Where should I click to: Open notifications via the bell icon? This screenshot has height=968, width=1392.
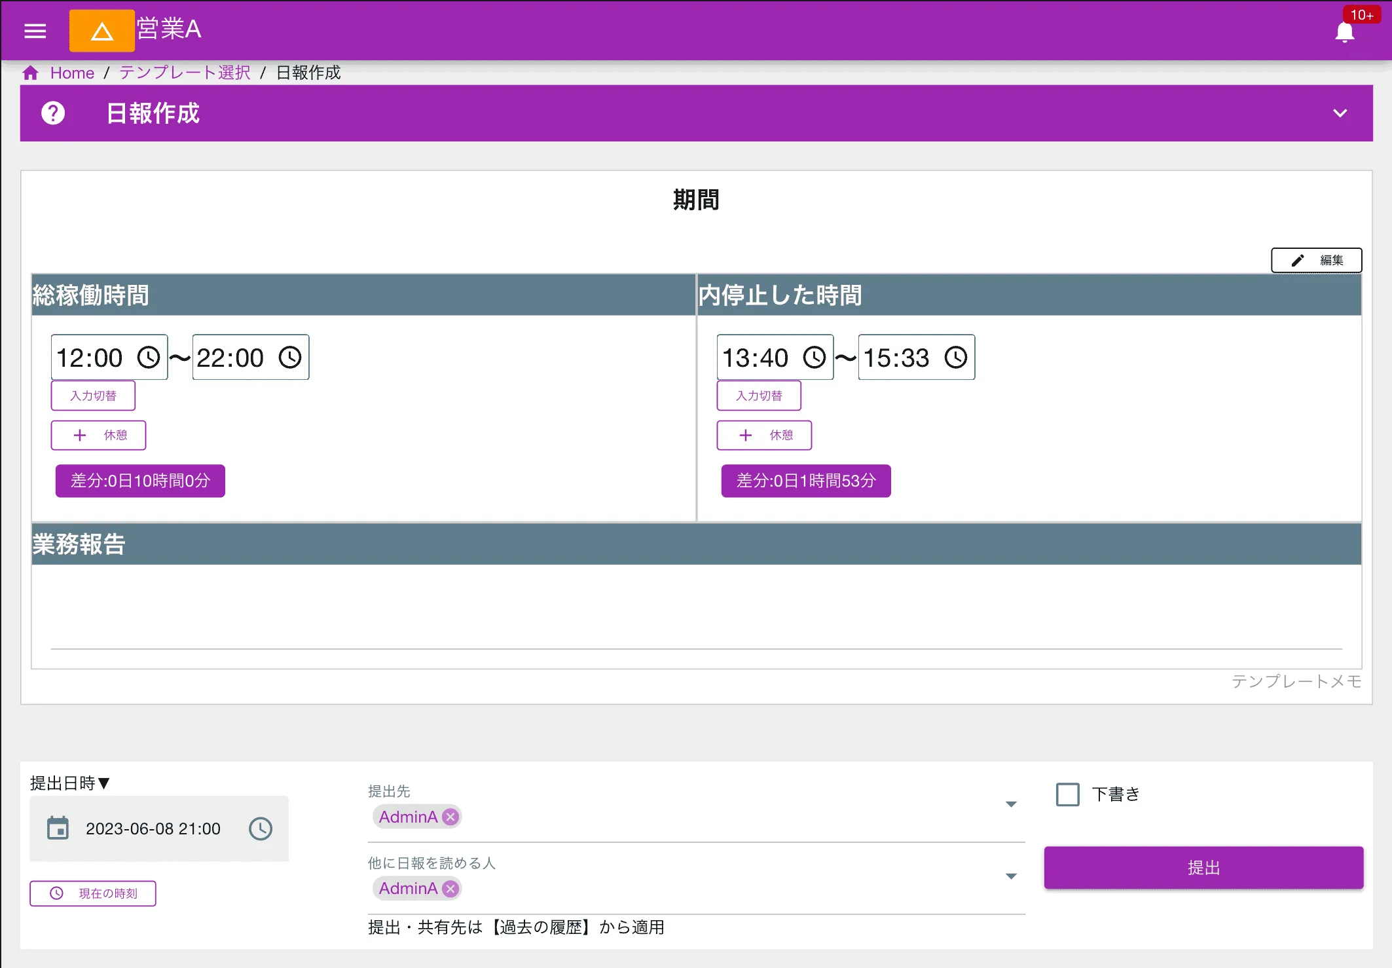(x=1344, y=31)
